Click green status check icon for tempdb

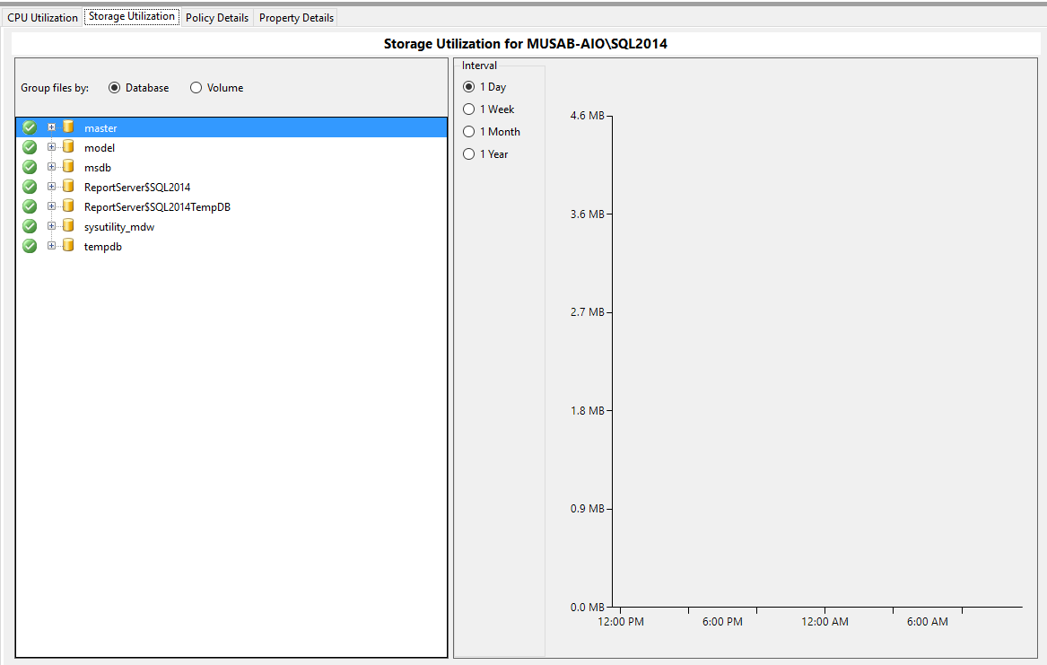click(30, 247)
